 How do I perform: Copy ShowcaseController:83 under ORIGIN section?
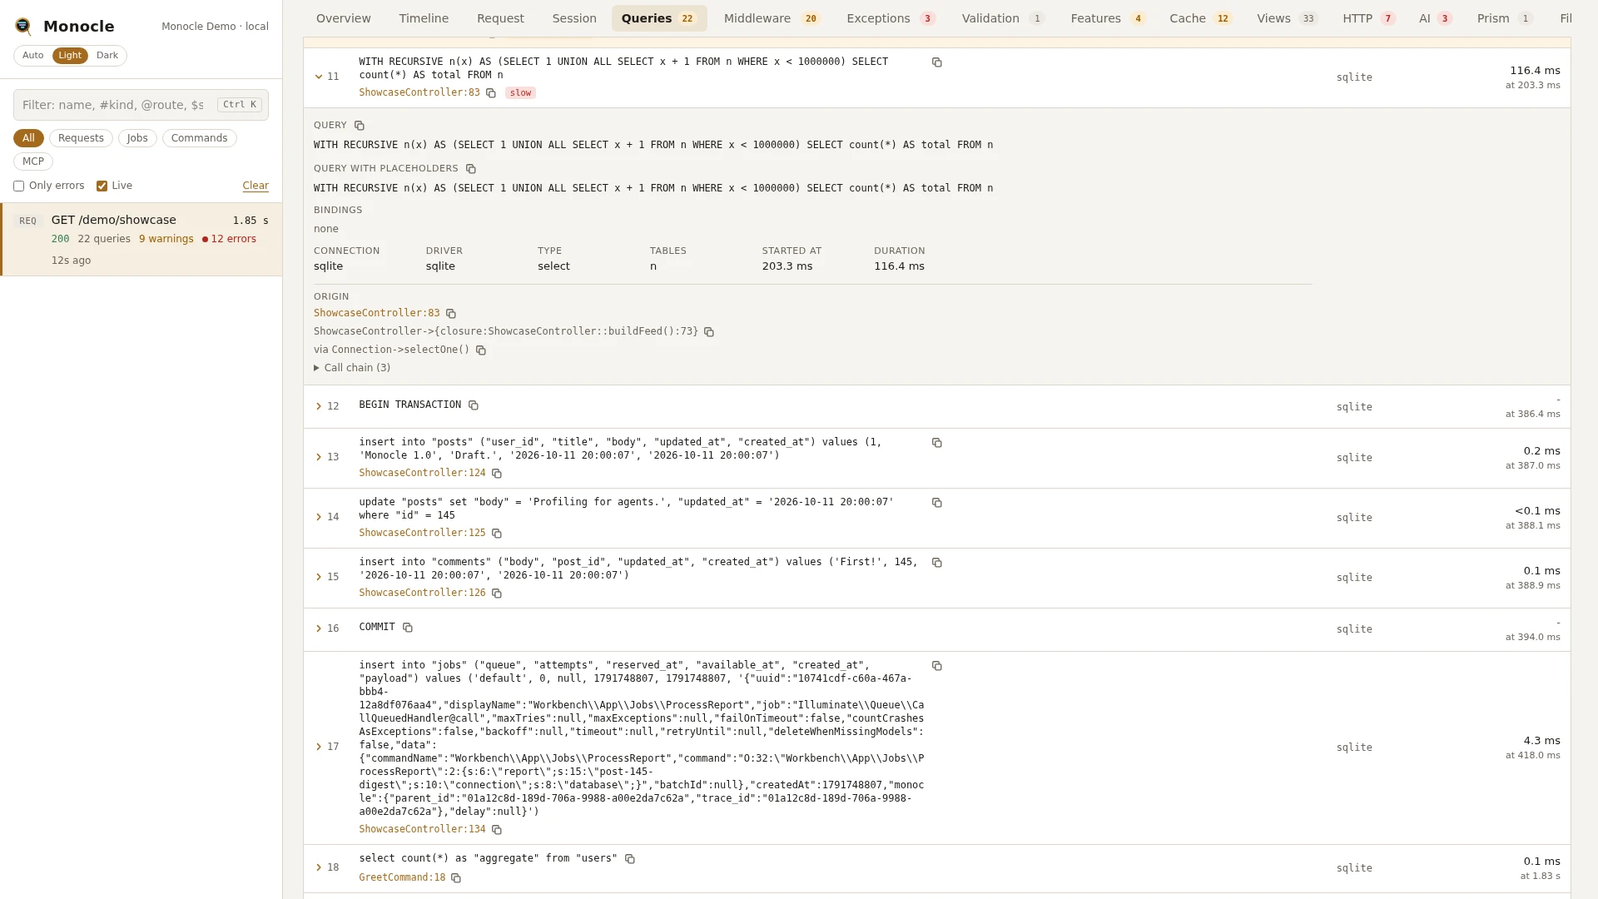click(x=451, y=314)
